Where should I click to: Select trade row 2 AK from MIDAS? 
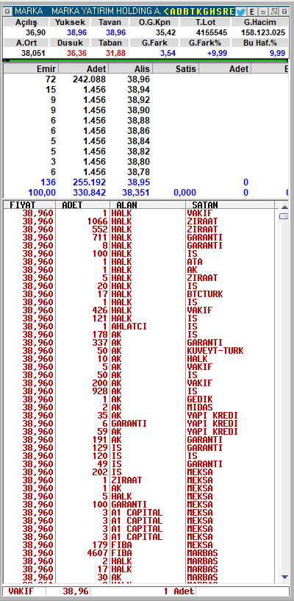tap(140, 407)
